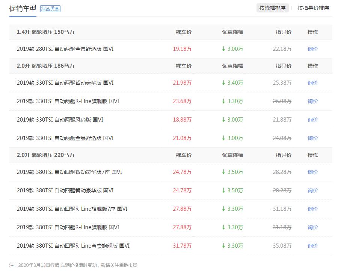The height and width of the screenshot is (271, 338).
Task: Select model 2019款 330TSI 自动两驱风尚版 国VI
Action: (x=60, y=120)
